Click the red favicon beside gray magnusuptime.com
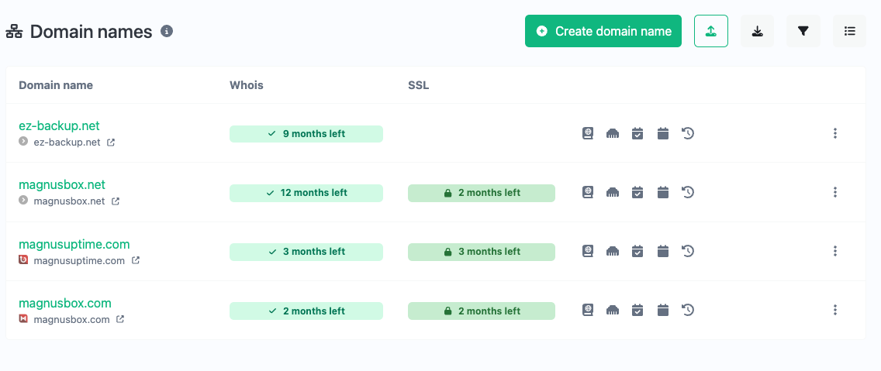Image resolution: width=881 pixels, height=371 pixels. pyautogui.click(x=23, y=260)
